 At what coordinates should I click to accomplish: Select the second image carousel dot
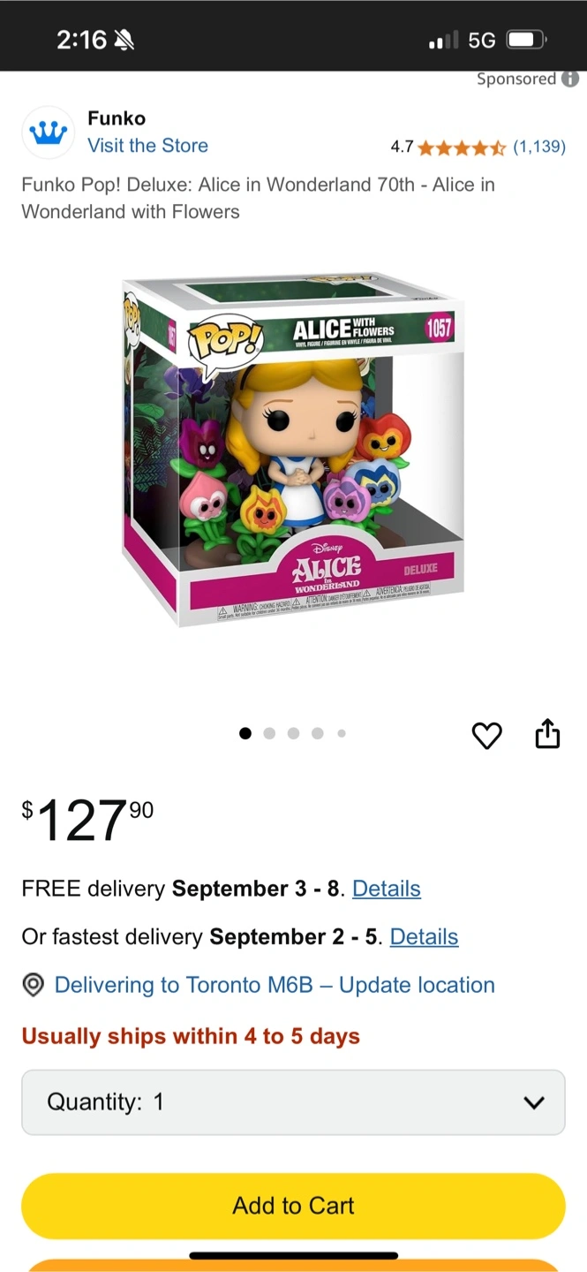point(269,733)
